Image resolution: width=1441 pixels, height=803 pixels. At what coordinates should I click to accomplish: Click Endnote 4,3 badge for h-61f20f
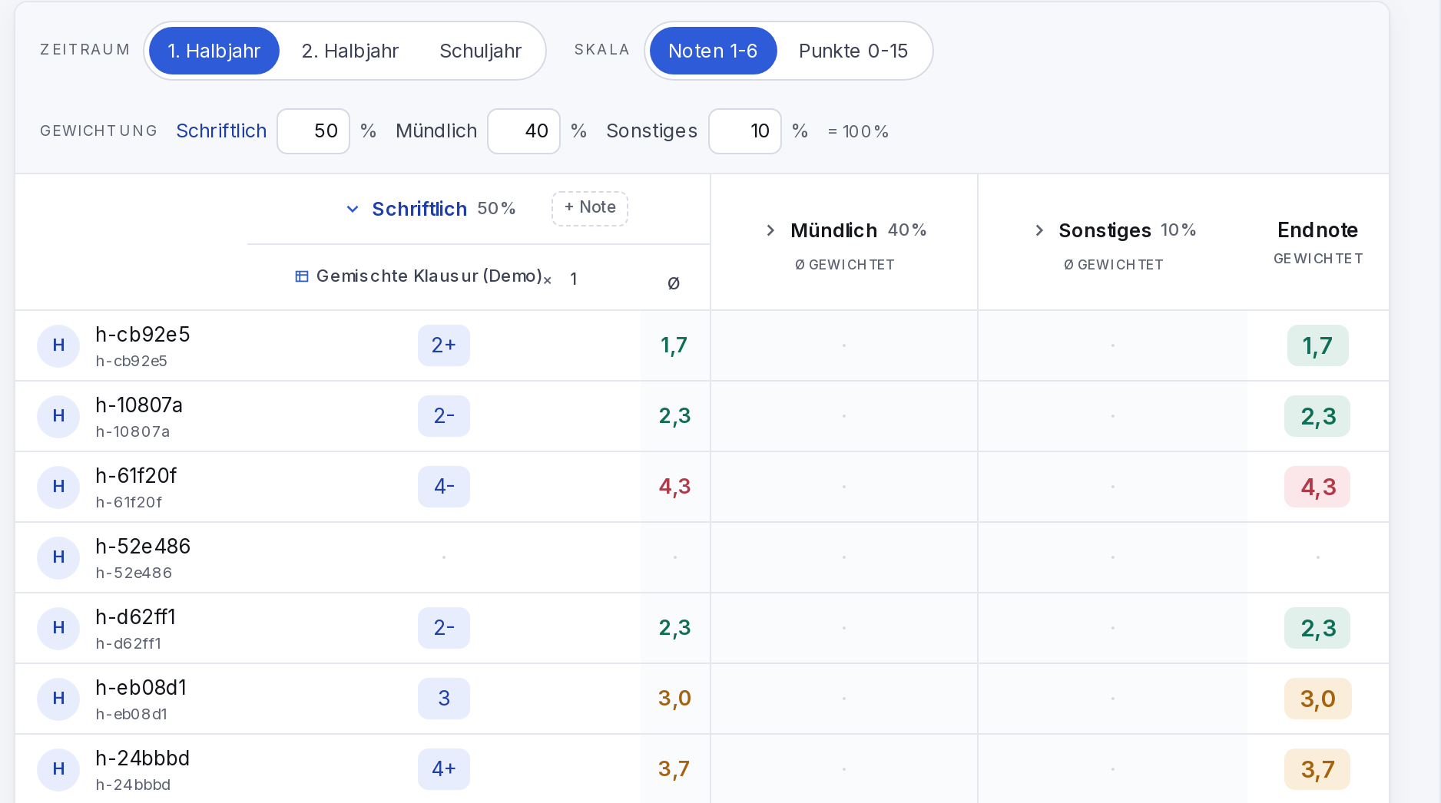pos(1318,487)
